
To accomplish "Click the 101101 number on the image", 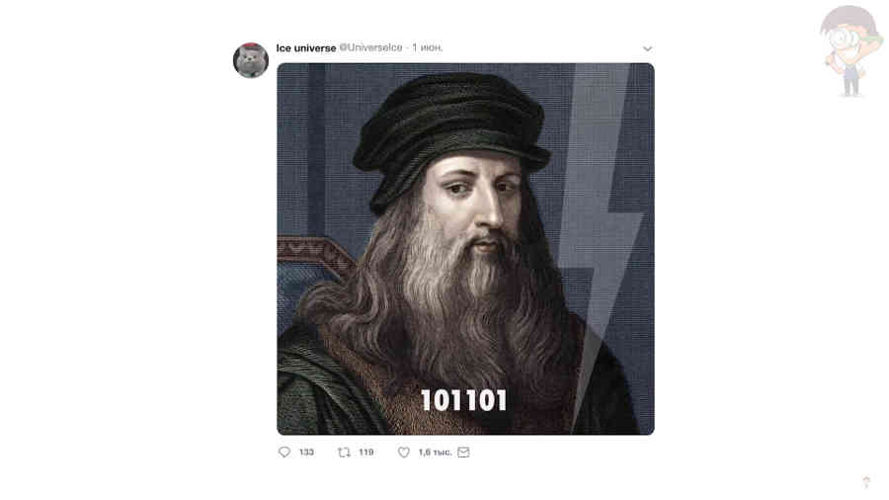I will 464,400.
